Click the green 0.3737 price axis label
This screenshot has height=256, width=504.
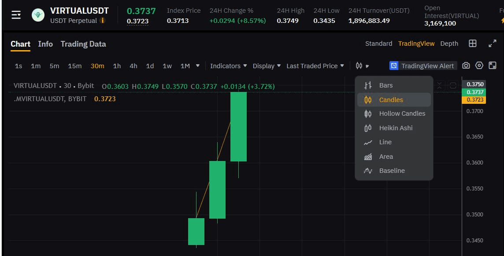pos(474,92)
